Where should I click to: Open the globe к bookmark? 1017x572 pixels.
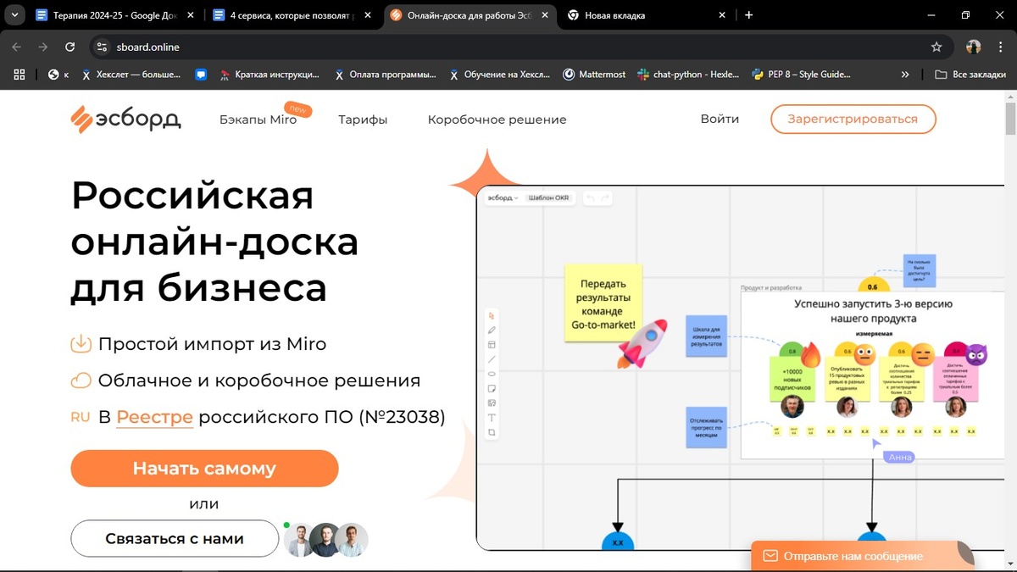[x=59, y=75]
